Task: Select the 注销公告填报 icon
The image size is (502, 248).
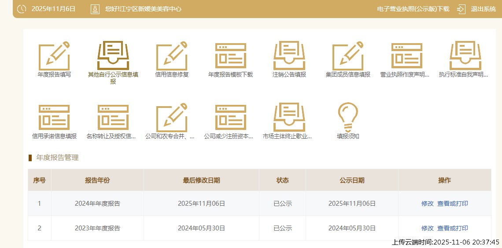Action: point(289,56)
